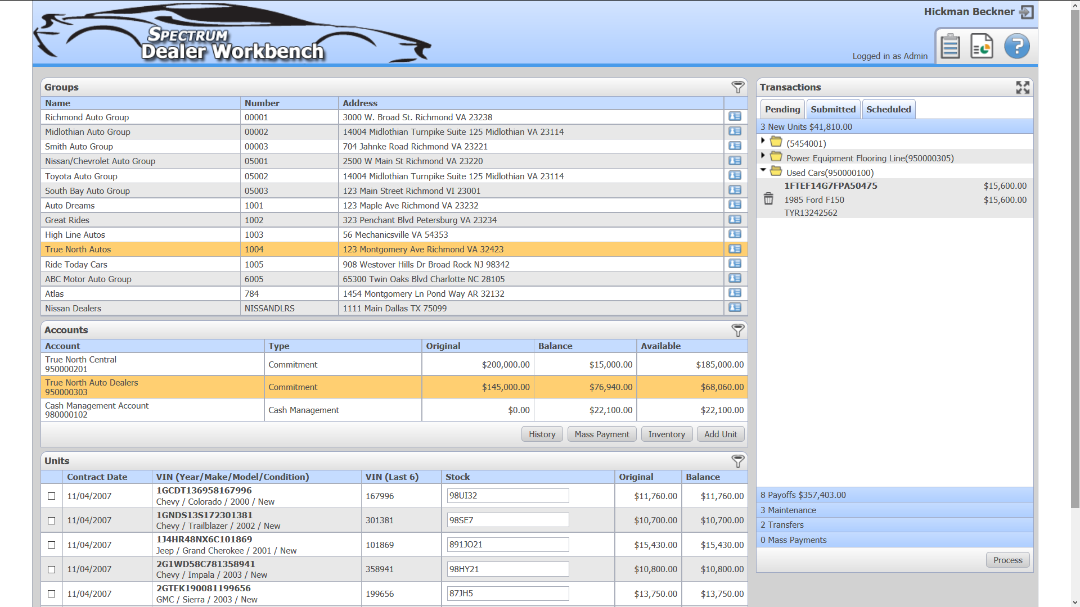
Task: Delete 1985 Ford F150 via trash icon
Action: [x=768, y=199]
